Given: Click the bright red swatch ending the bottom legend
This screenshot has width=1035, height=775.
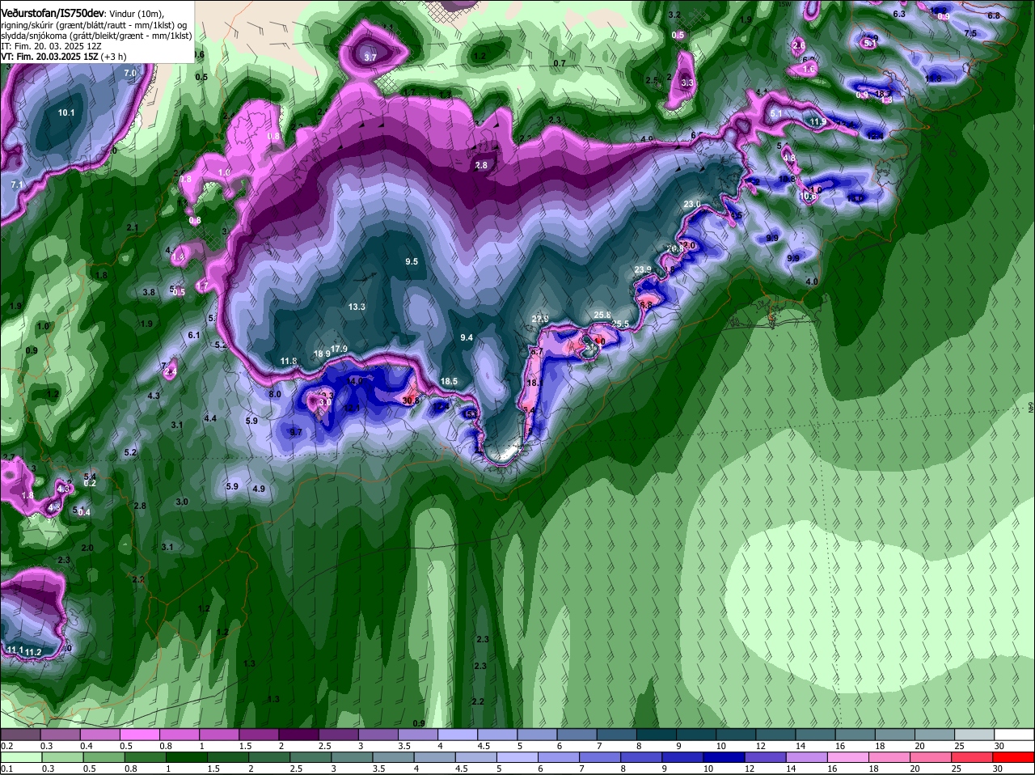Looking at the screenshot, I should coord(1013,756).
